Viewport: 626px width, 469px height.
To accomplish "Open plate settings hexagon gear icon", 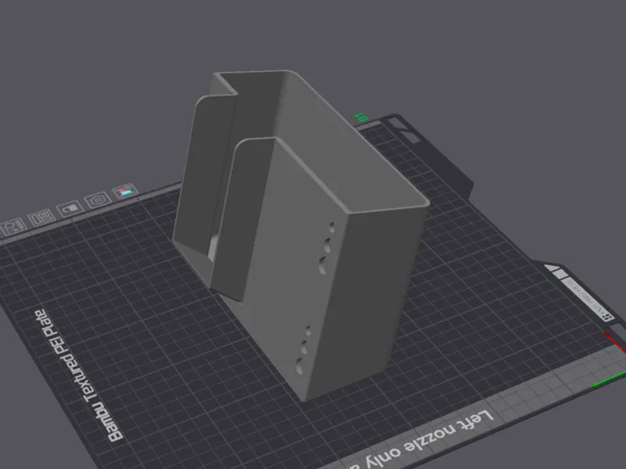I will tap(98, 200).
